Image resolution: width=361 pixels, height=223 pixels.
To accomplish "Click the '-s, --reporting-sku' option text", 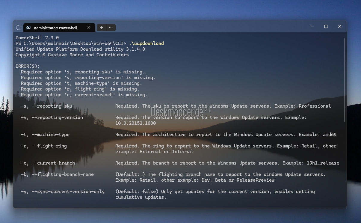I will click(x=47, y=106).
